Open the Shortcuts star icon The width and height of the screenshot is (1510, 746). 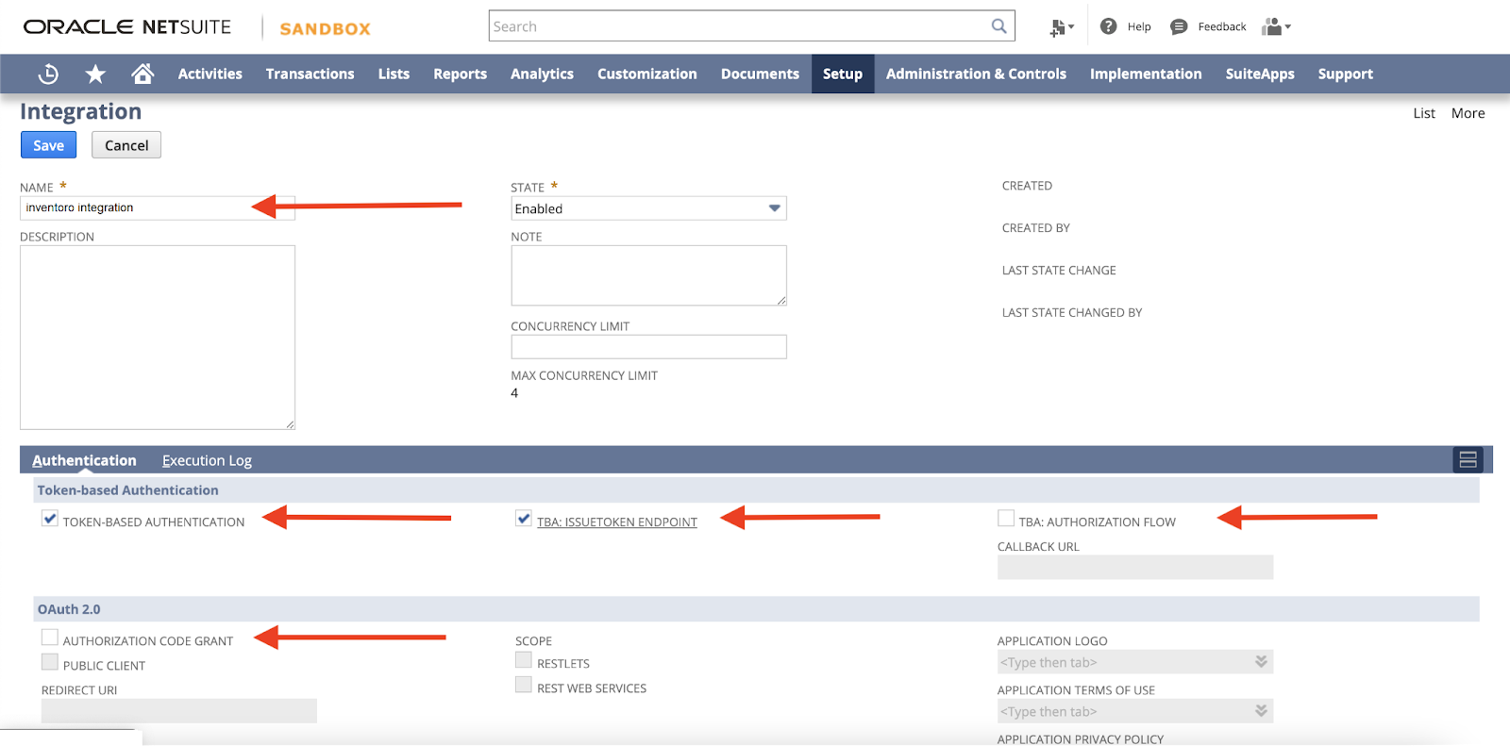click(x=95, y=74)
